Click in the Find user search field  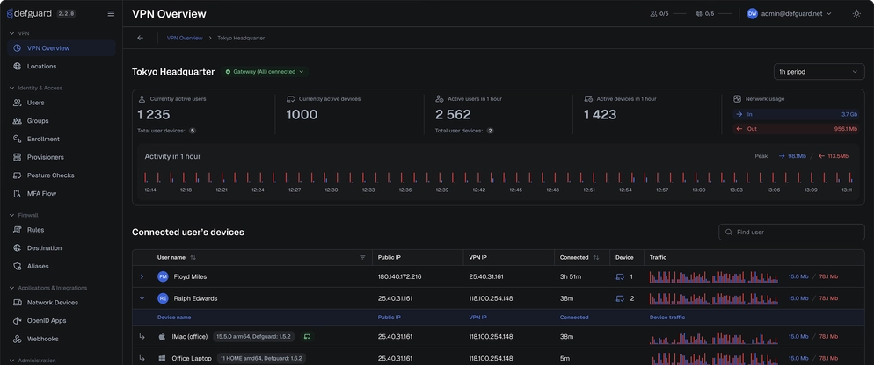point(791,232)
